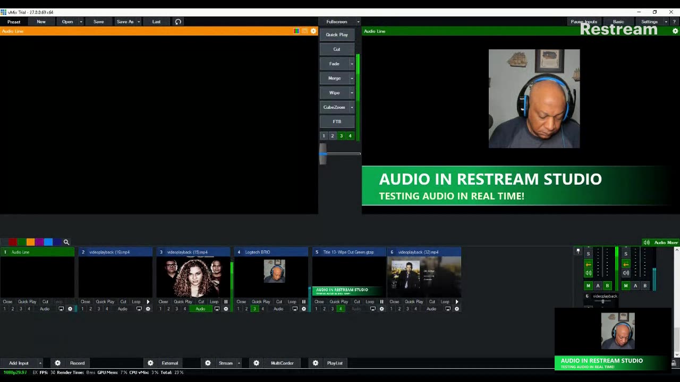
Task: Click the PlayList button
Action: click(x=335, y=363)
